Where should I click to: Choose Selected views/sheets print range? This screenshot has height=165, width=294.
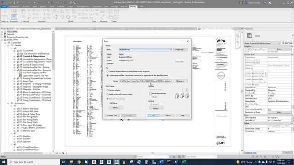click(x=107, y=99)
